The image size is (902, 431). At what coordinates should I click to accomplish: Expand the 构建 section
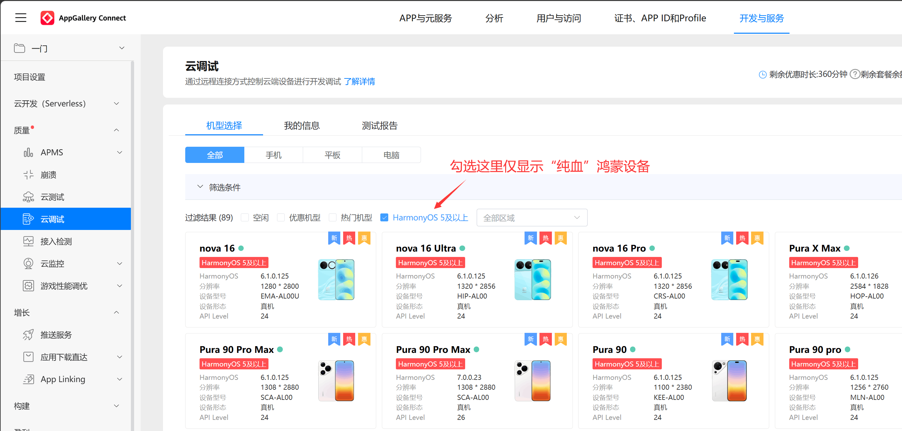pos(117,406)
